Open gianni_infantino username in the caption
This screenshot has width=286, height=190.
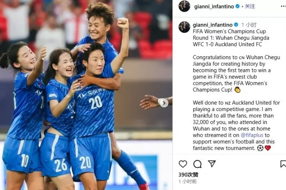(213, 25)
